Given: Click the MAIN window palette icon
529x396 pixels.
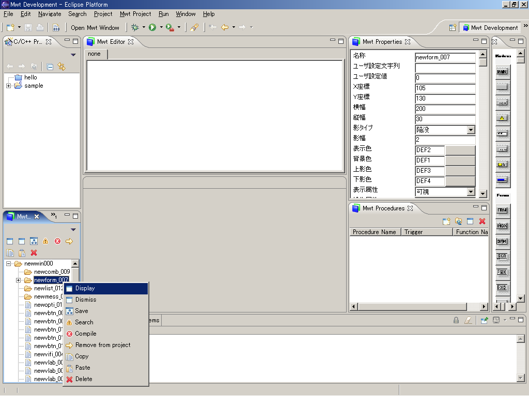Looking at the screenshot, I should point(502,71).
